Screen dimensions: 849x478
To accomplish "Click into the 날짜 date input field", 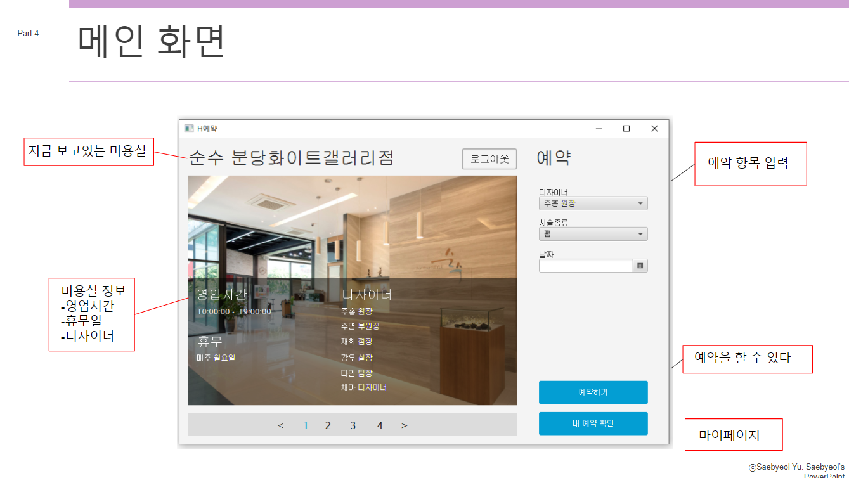I will click(585, 266).
